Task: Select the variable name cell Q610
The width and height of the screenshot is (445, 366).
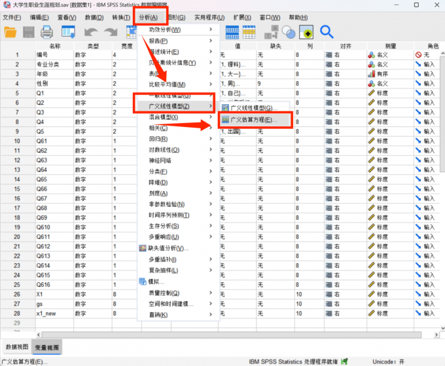Action: 54,227
